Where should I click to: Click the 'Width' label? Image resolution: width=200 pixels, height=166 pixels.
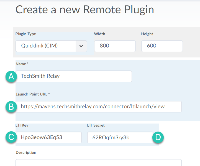coord(100,34)
